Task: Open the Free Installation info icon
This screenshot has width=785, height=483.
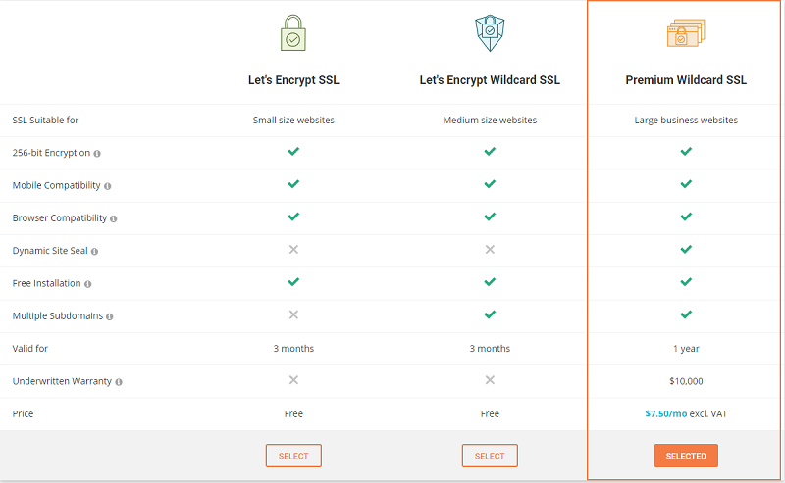Action: [87, 284]
